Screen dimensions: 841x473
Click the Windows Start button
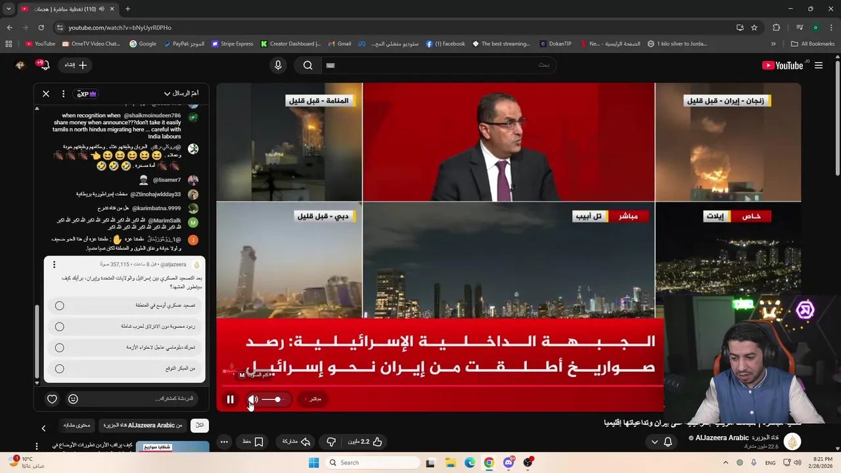point(313,462)
